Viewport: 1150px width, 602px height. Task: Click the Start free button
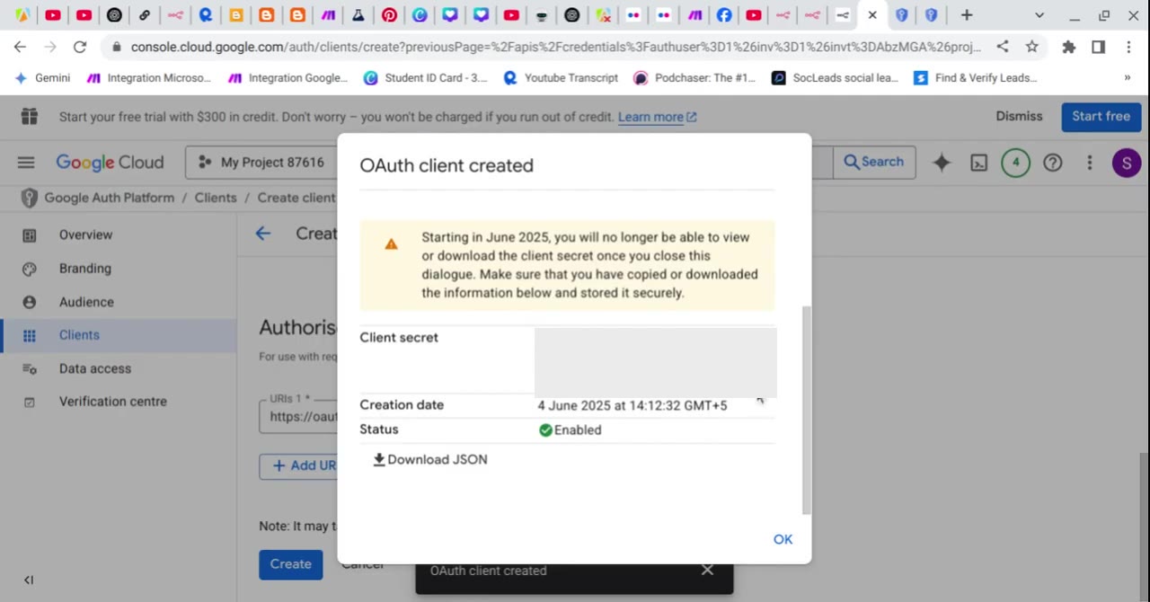point(1101,116)
